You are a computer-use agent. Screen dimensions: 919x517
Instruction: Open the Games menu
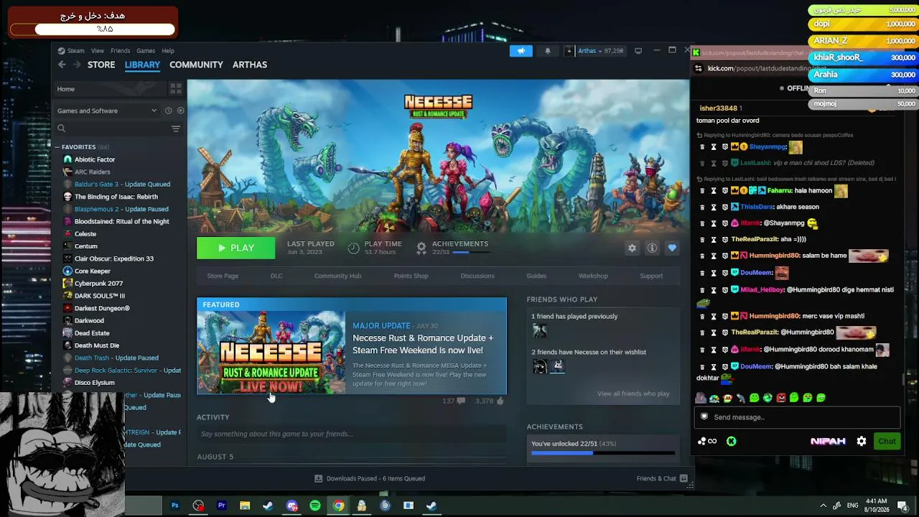pos(146,51)
